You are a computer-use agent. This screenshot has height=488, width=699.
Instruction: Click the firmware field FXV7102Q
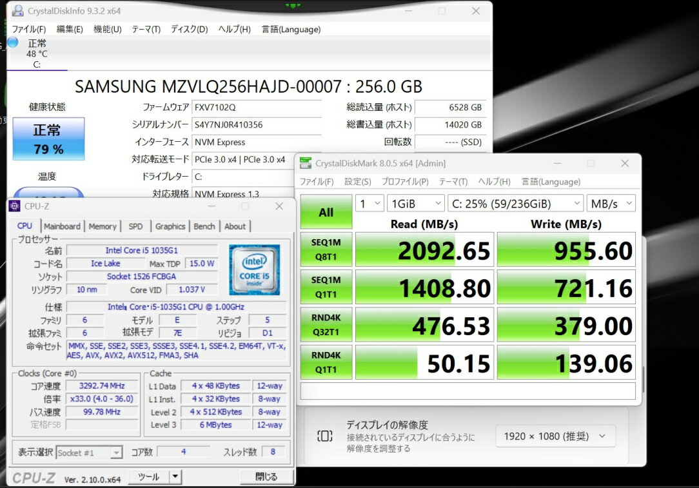(x=257, y=108)
